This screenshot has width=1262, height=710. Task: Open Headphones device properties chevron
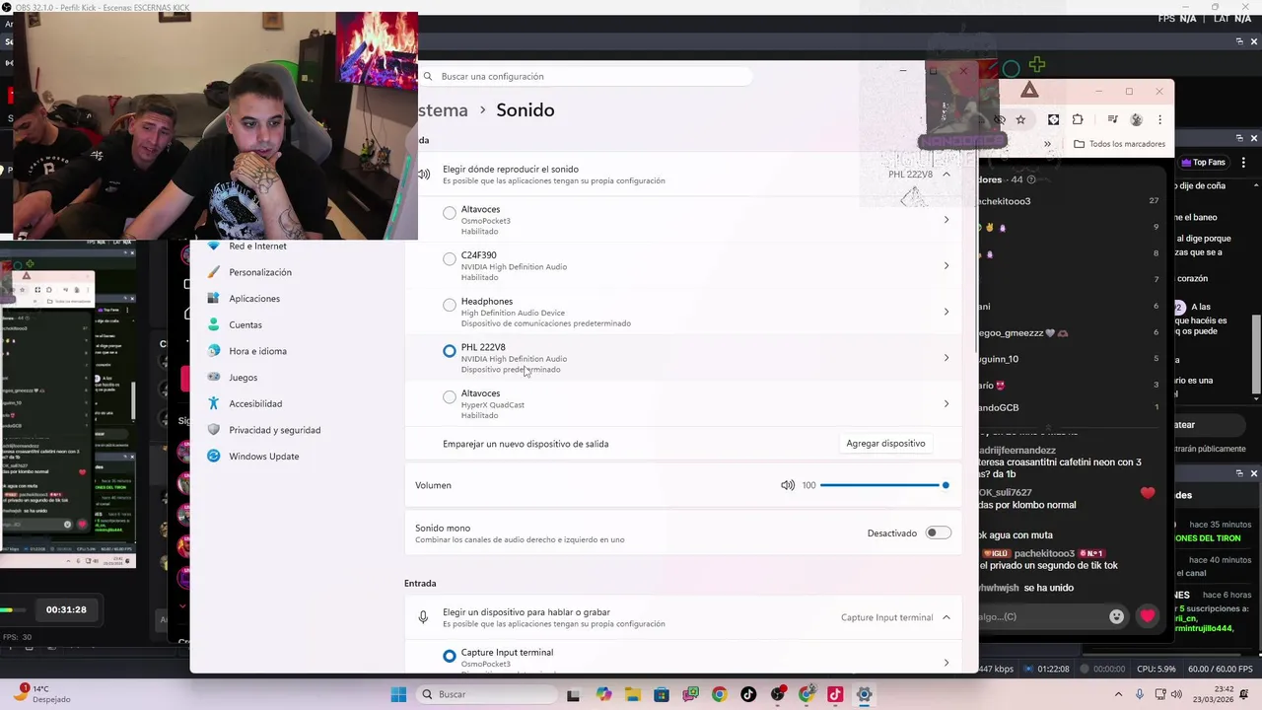coord(946,312)
